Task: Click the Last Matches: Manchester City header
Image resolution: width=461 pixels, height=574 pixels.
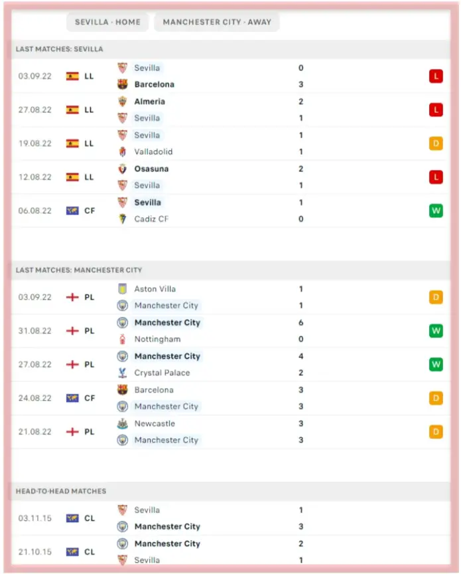Action: pos(79,270)
